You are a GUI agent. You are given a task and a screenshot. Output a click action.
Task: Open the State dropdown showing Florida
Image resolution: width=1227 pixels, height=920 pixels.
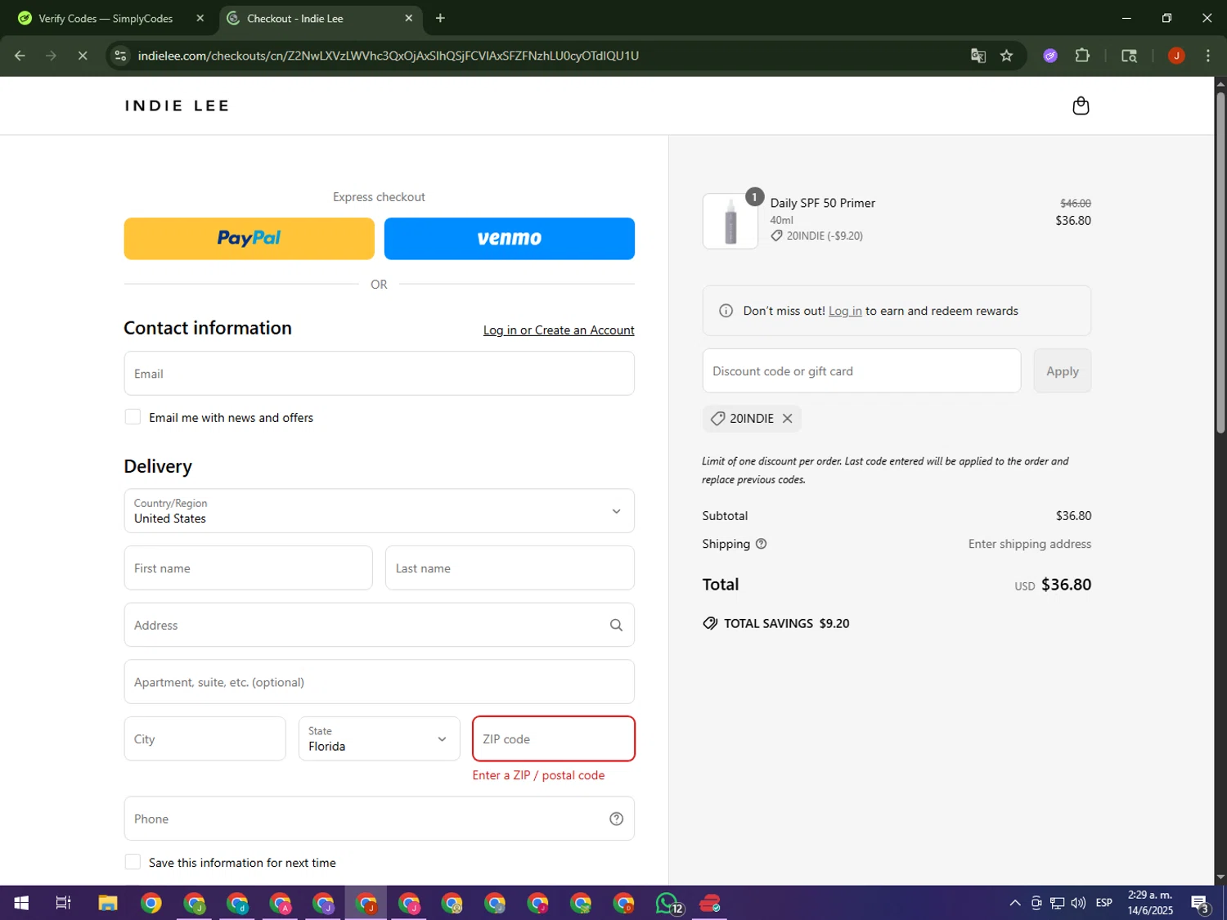tap(379, 738)
